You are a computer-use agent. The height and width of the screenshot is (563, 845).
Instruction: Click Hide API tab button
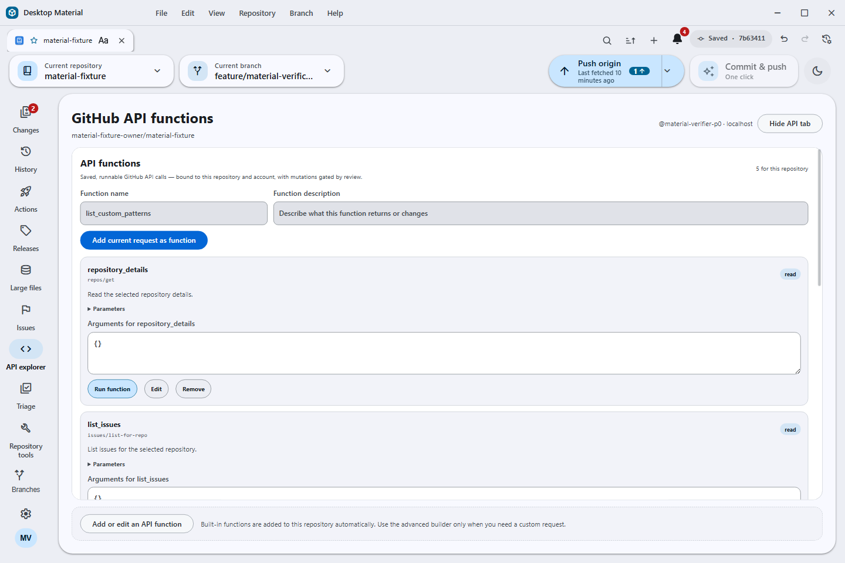point(790,124)
